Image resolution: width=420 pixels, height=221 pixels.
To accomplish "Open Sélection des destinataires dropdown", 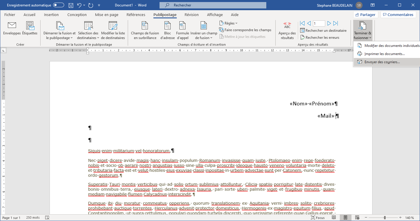I will (88, 31).
